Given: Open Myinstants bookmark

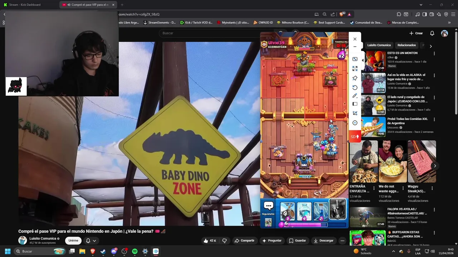Looking at the screenshot, I should pyautogui.click(x=233, y=22).
